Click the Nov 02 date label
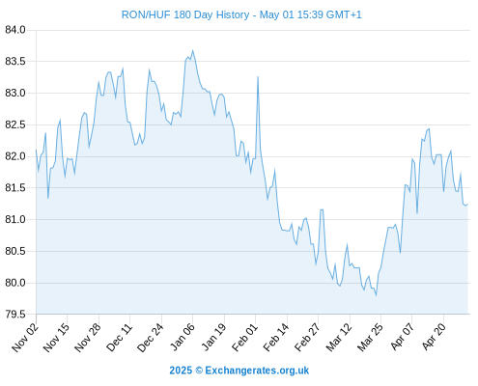This screenshot has height=386, width=478. 25,337
